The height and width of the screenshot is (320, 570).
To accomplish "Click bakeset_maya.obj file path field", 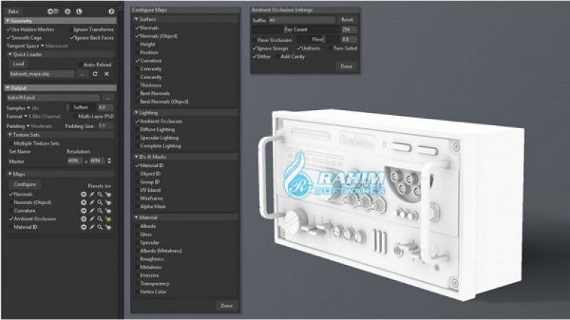I will (42, 74).
